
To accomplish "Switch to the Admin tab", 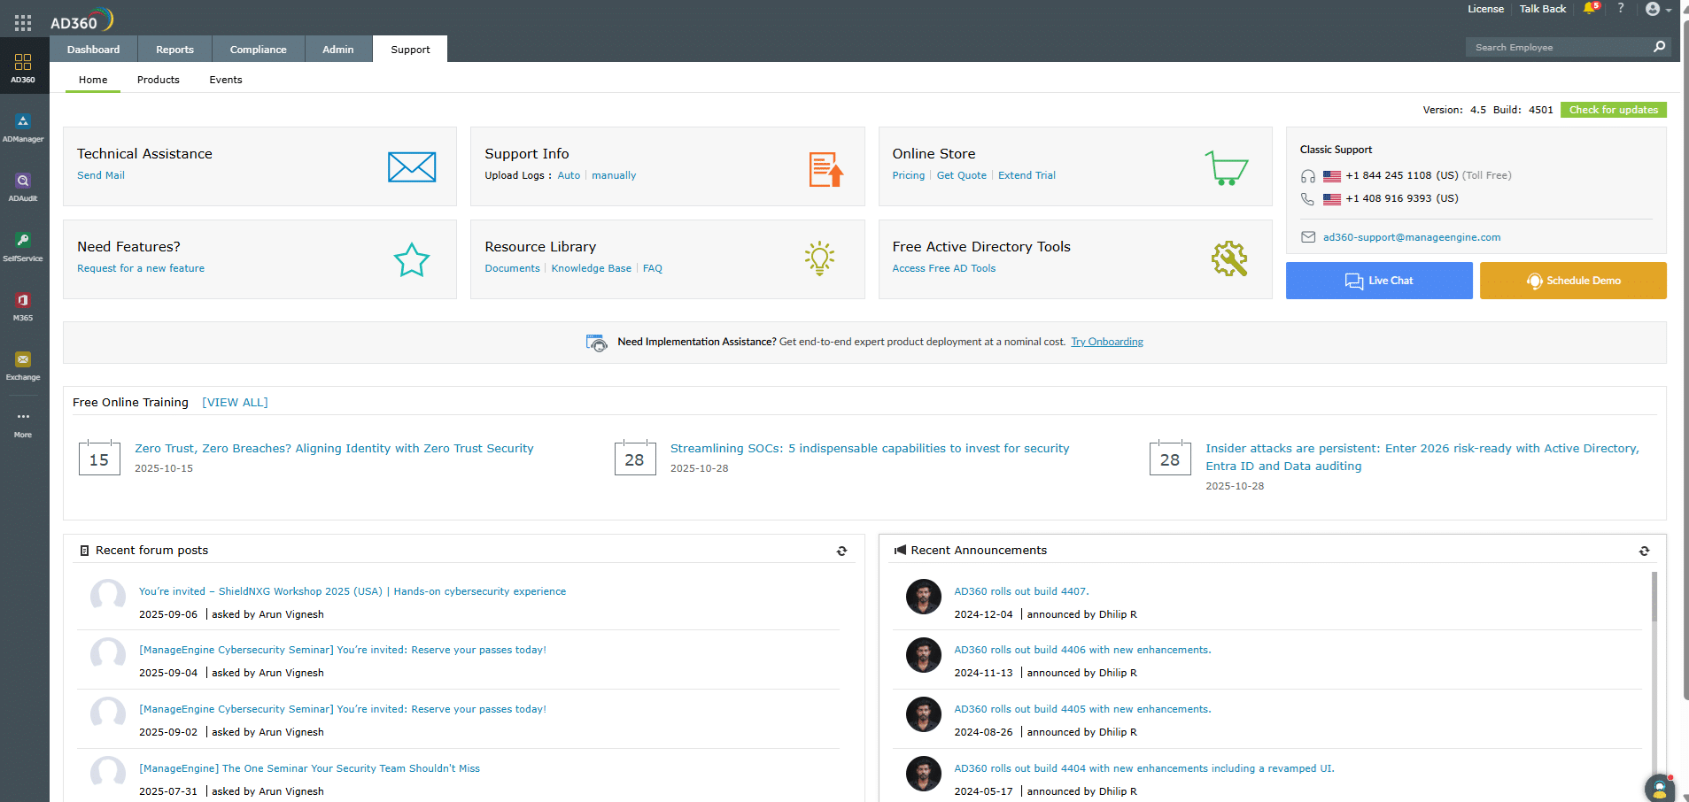I will pyautogui.click(x=338, y=50).
